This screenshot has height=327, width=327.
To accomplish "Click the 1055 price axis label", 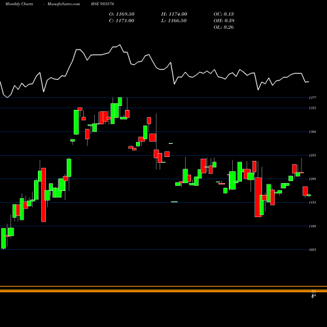I will click(313, 250).
